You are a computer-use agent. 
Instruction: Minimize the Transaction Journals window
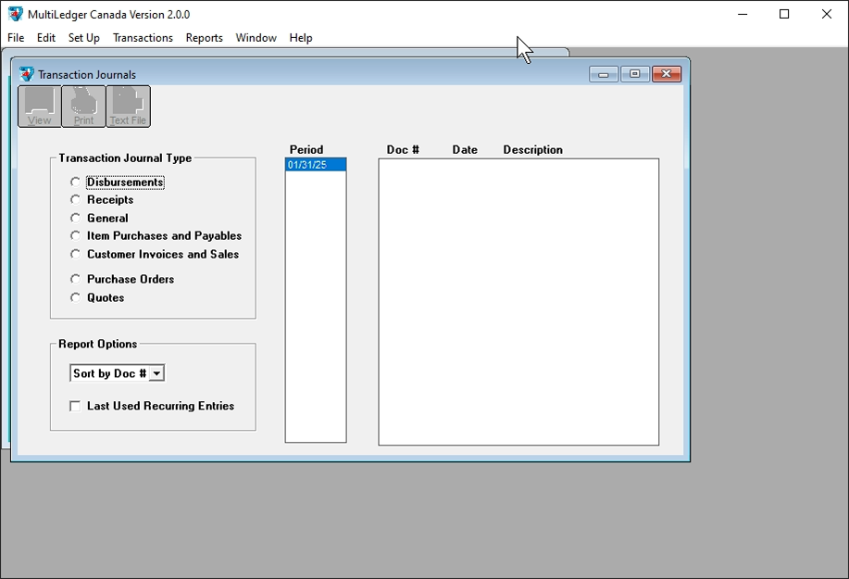pos(604,74)
